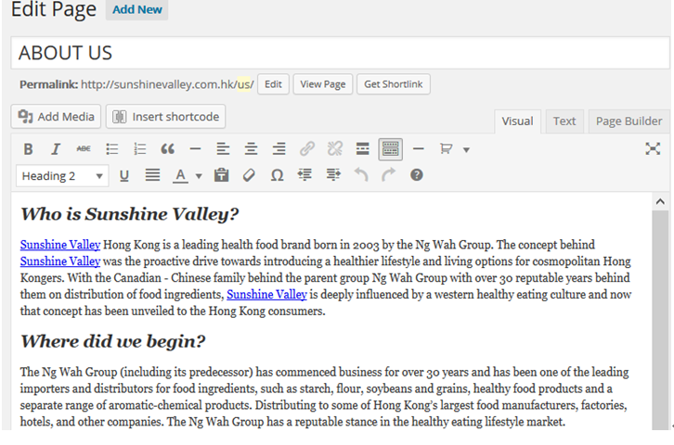
Task: Justify text alignment
Action: [152, 175]
